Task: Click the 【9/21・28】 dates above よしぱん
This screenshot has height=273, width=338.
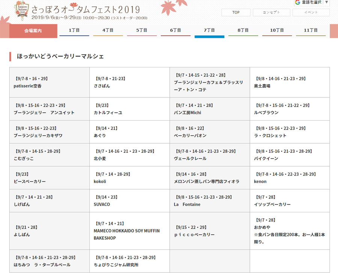Action: point(26,227)
